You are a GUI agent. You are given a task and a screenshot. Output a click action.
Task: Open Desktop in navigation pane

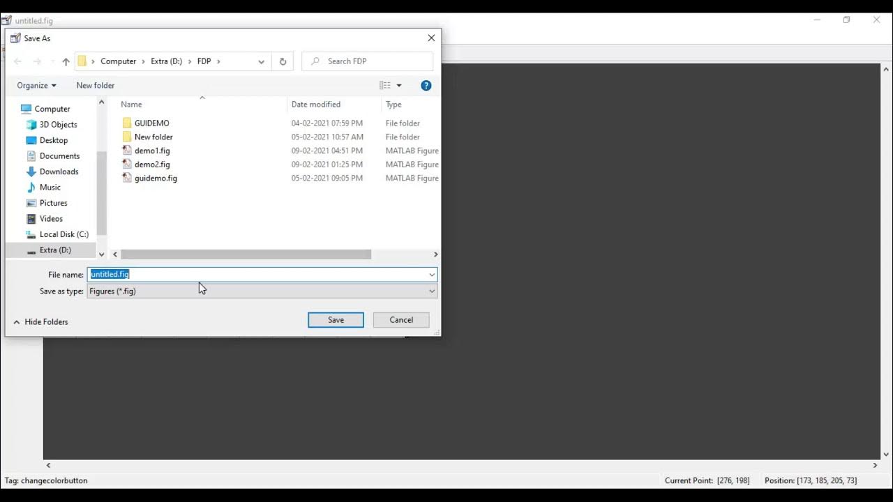click(x=54, y=140)
